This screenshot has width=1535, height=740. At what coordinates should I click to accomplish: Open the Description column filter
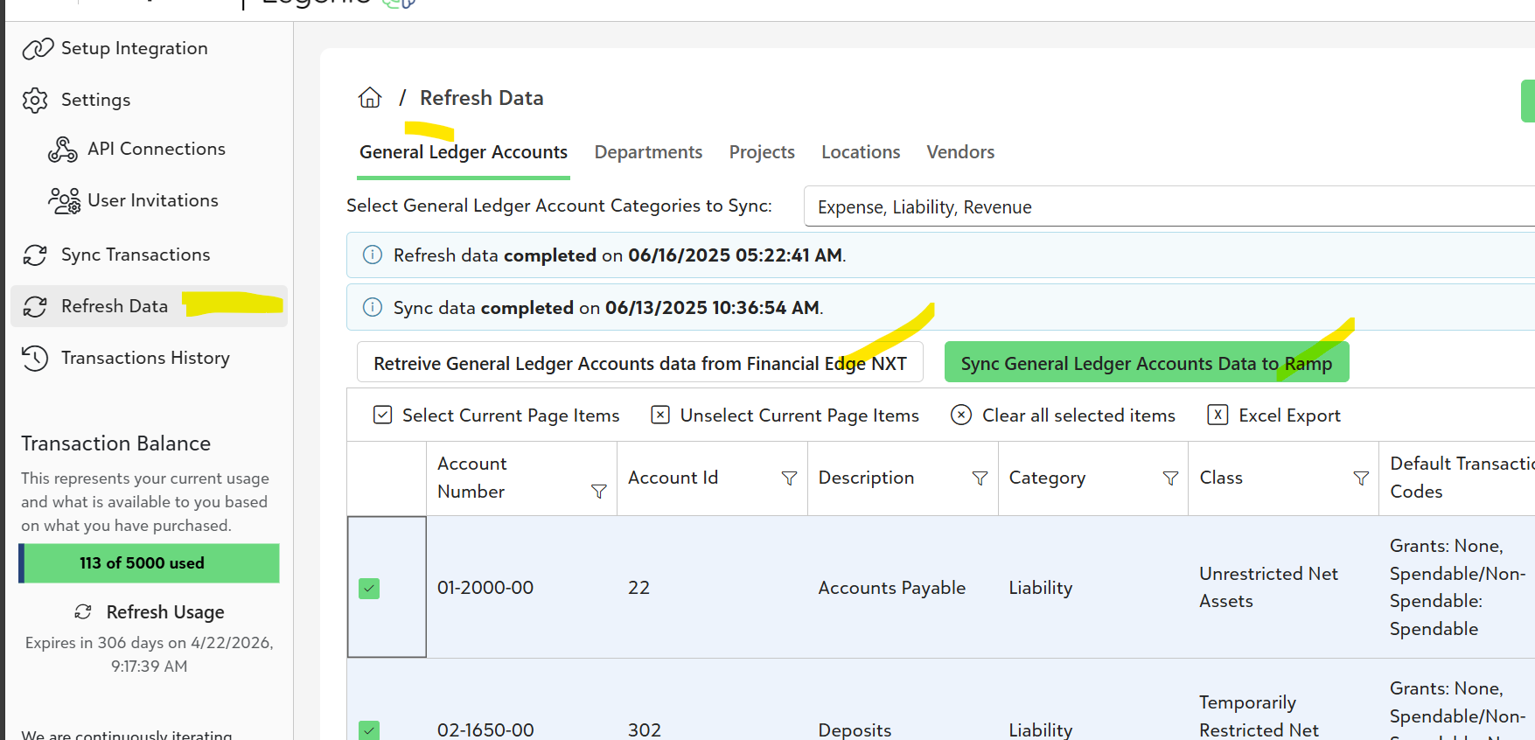(x=980, y=478)
